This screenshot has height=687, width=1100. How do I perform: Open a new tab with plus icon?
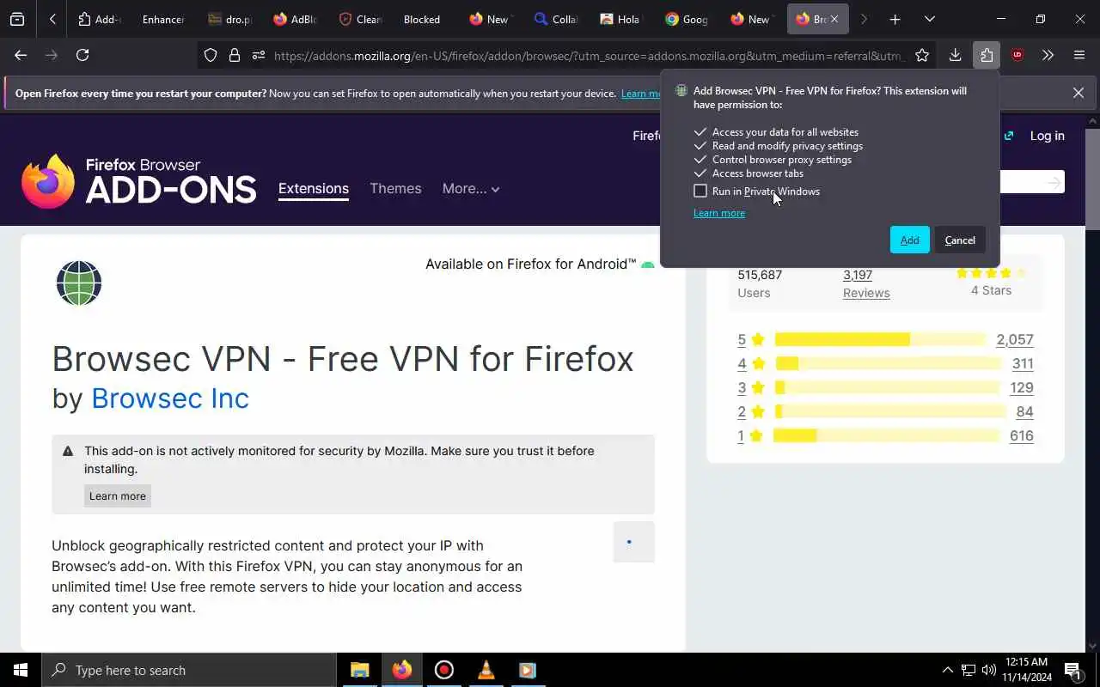pos(895,19)
